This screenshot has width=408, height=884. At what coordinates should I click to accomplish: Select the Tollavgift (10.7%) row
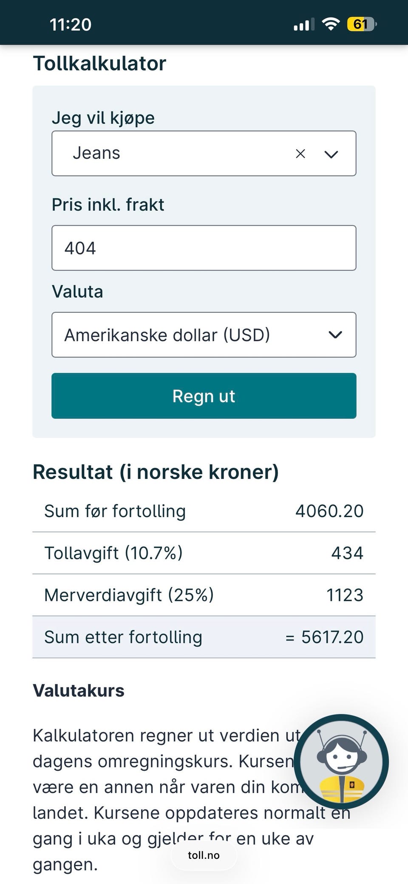tap(204, 553)
